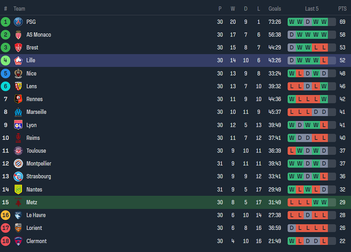The image size is (351, 252).
Task: Click the Nantes yellow crest icon
Action: click(18, 189)
